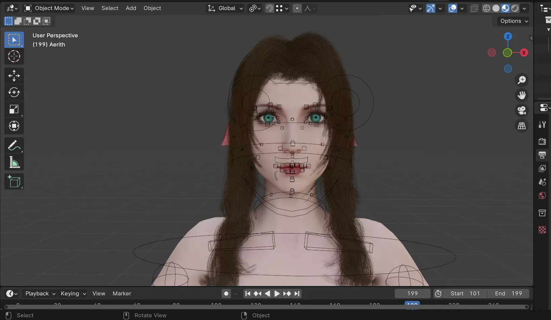551x320 pixels.
Task: Select the Measure ruler tool
Action: point(14,162)
